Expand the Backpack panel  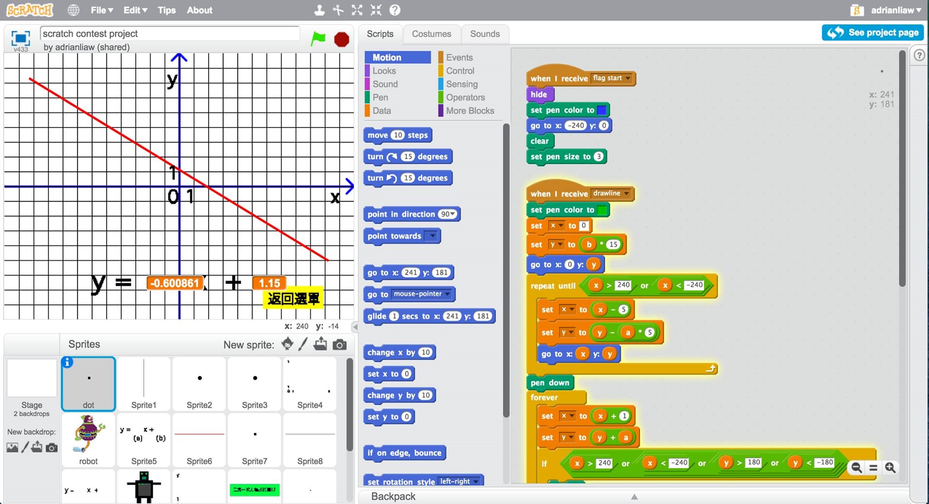634,497
